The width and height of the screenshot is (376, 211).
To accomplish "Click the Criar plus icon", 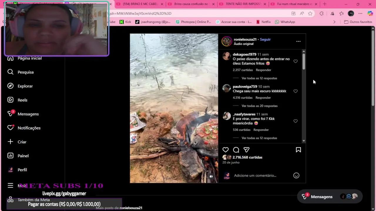I will 10,142.
